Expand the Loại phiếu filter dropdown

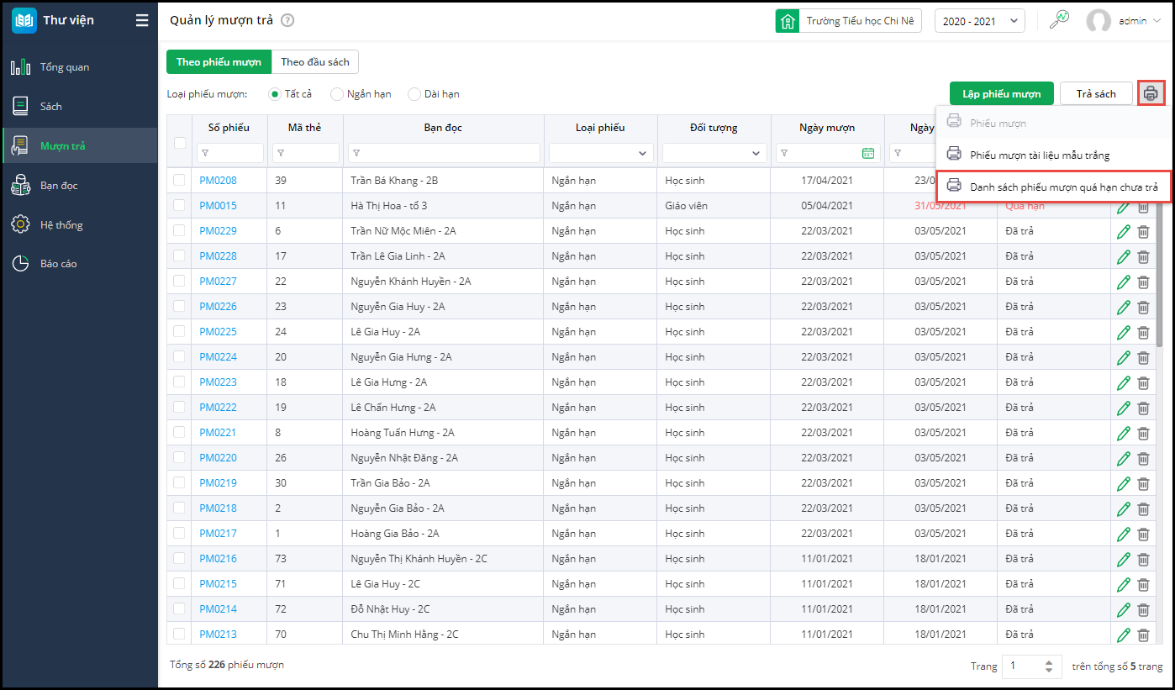pyautogui.click(x=598, y=153)
